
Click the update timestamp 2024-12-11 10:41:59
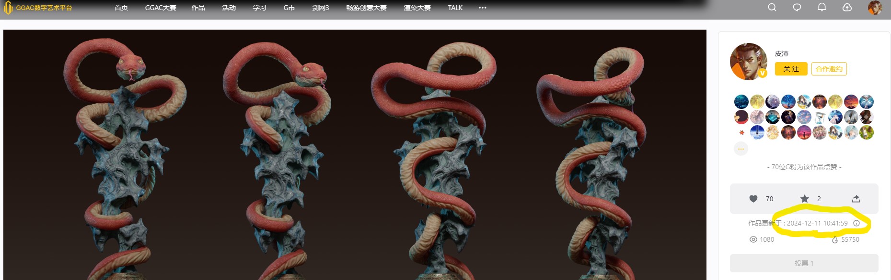[x=817, y=223]
